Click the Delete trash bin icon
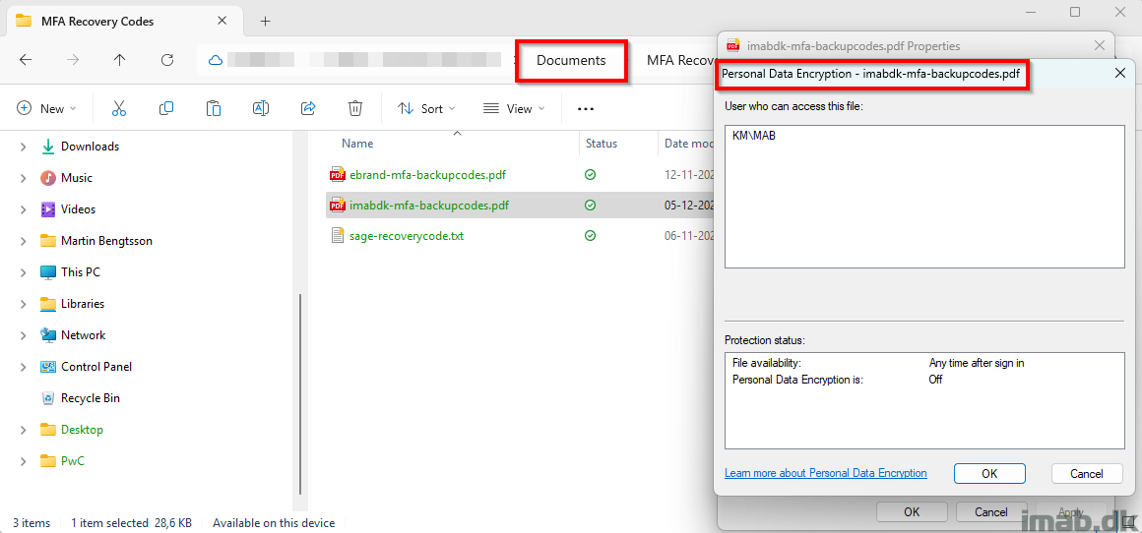 pyautogui.click(x=355, y=108)
